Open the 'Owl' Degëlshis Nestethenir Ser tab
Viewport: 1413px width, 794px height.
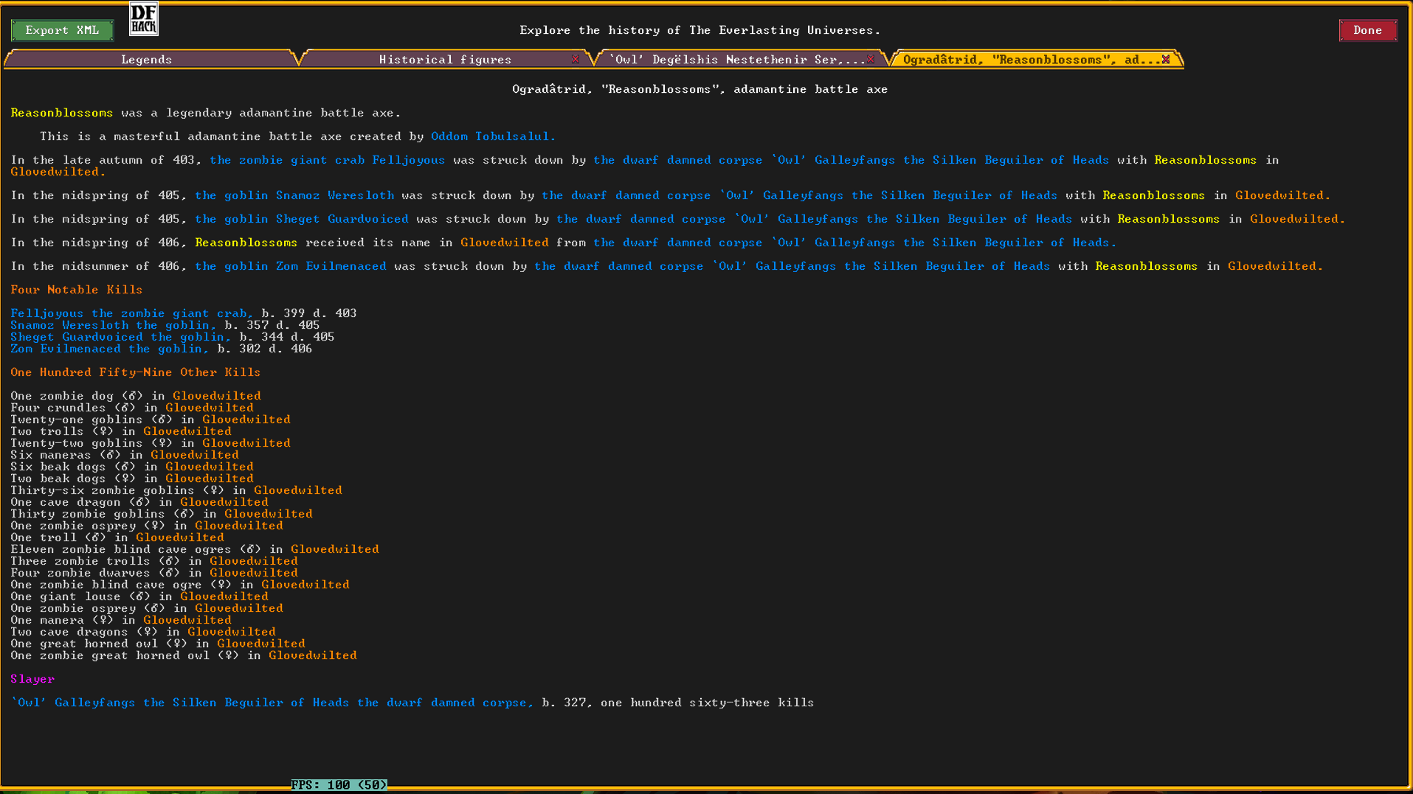click(x=736, y=60)
